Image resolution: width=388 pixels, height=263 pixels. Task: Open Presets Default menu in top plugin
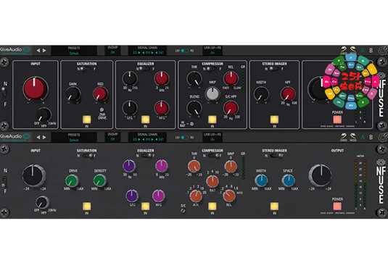pos(74,51)
